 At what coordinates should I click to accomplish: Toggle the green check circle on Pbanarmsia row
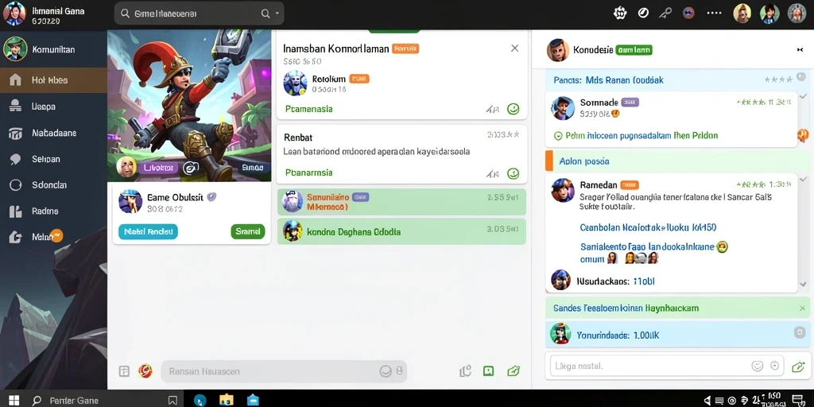click(x=513, y=173)
